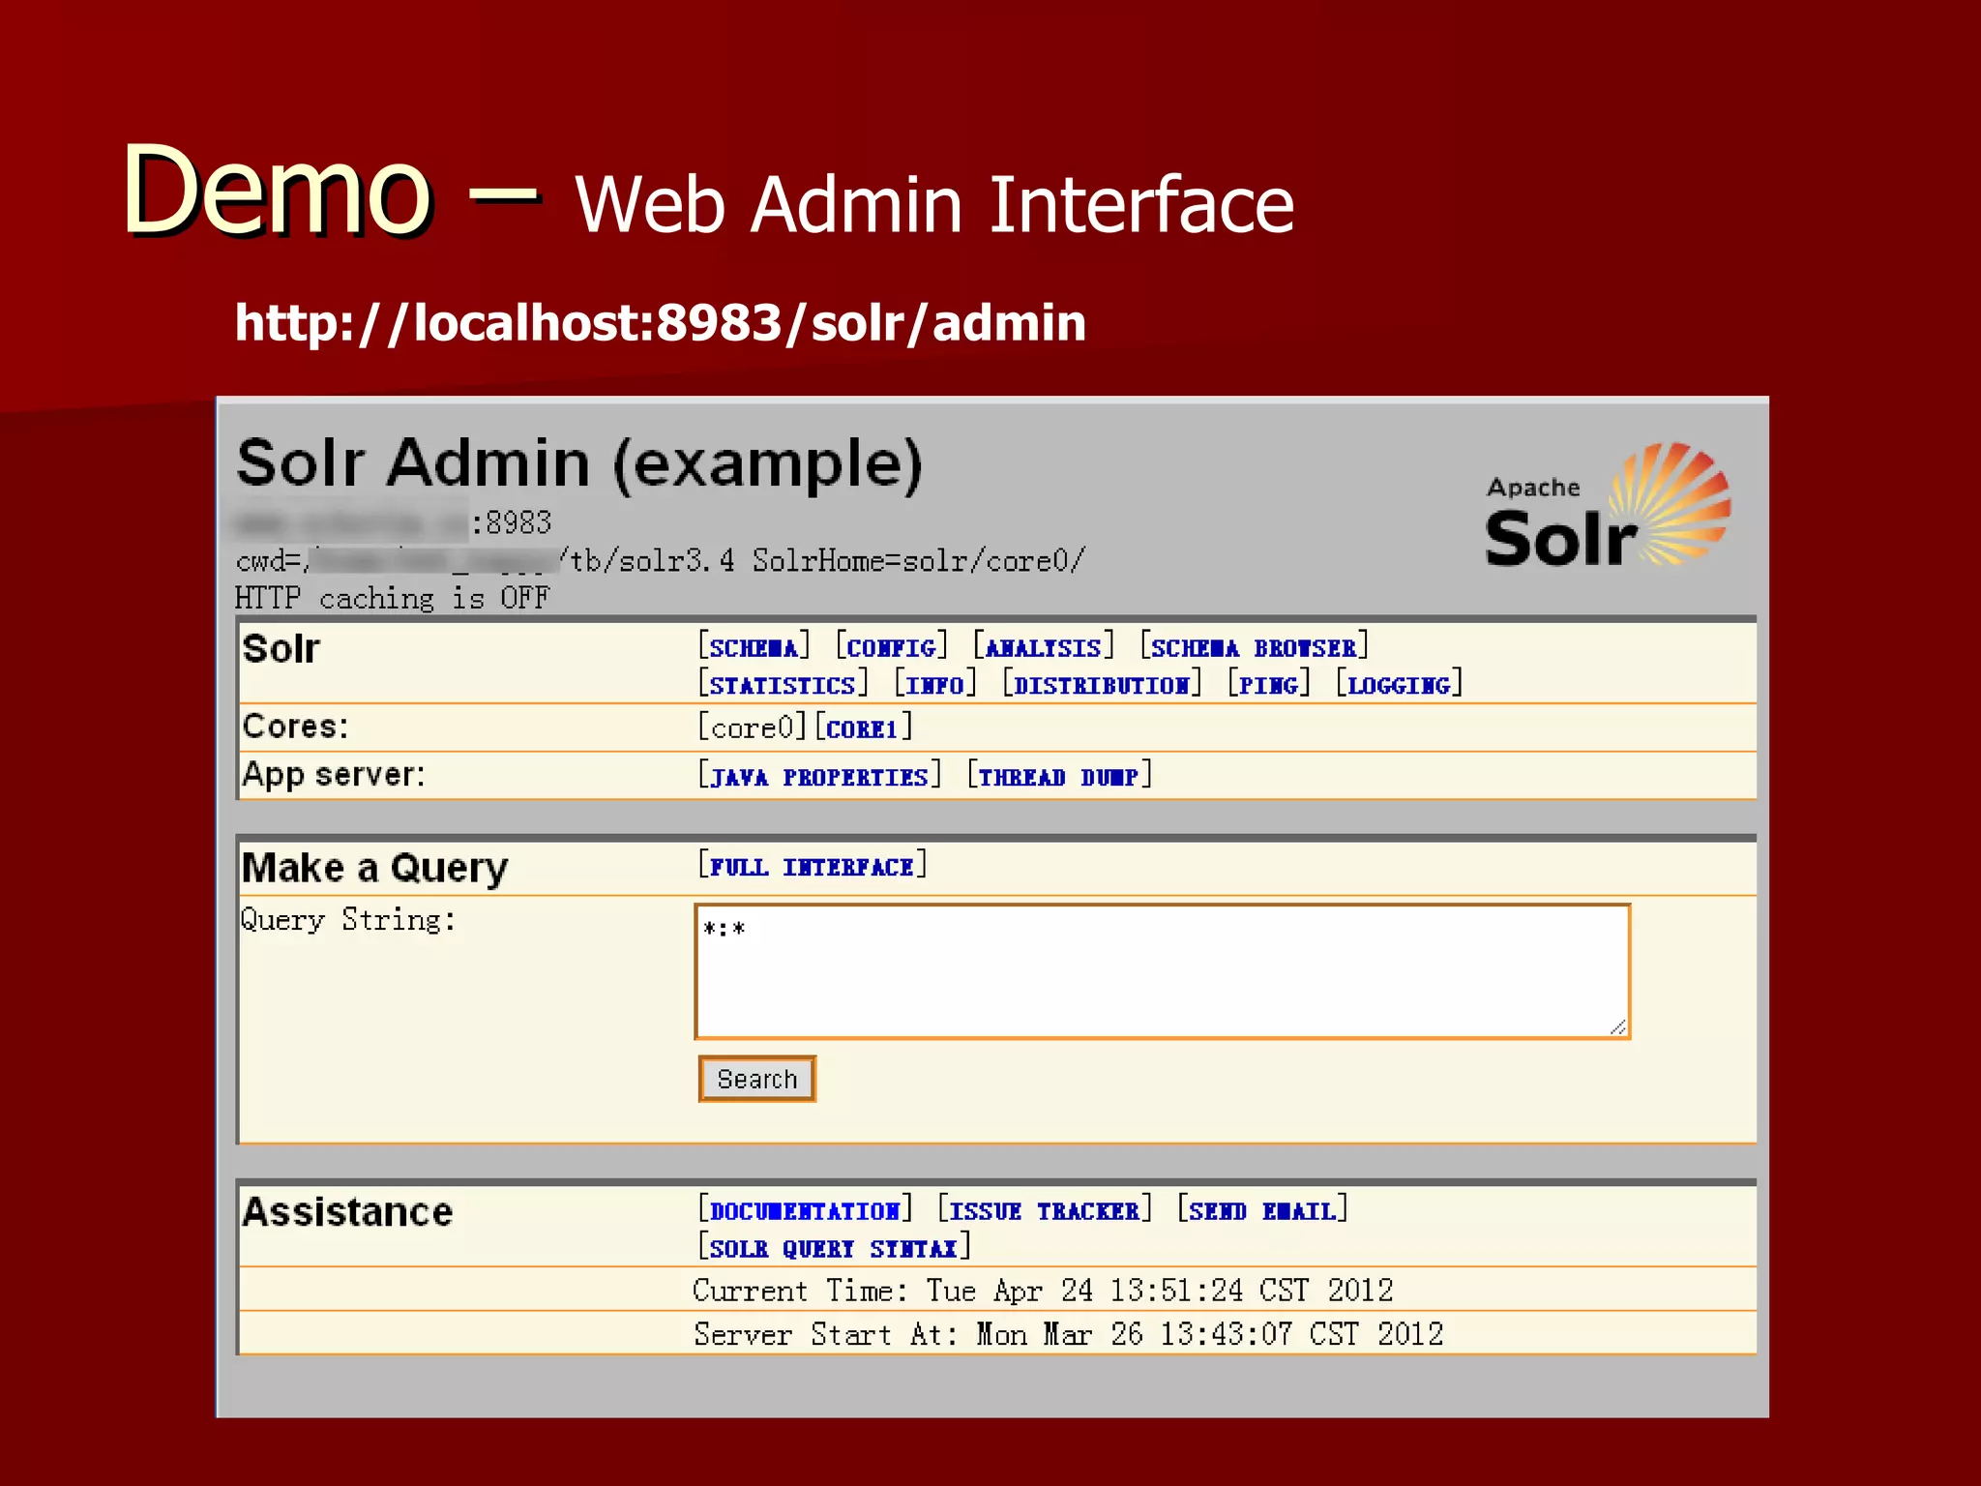Image resolution: width=1981 pixels, height=1486 pixels.
Task: Open the ANALYSIS link
Action: (x=1044, y=647)
